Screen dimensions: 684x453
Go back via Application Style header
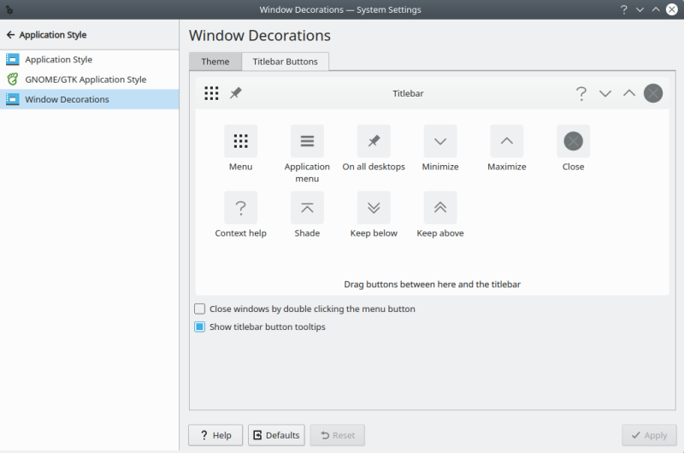[x=47, y=35]
